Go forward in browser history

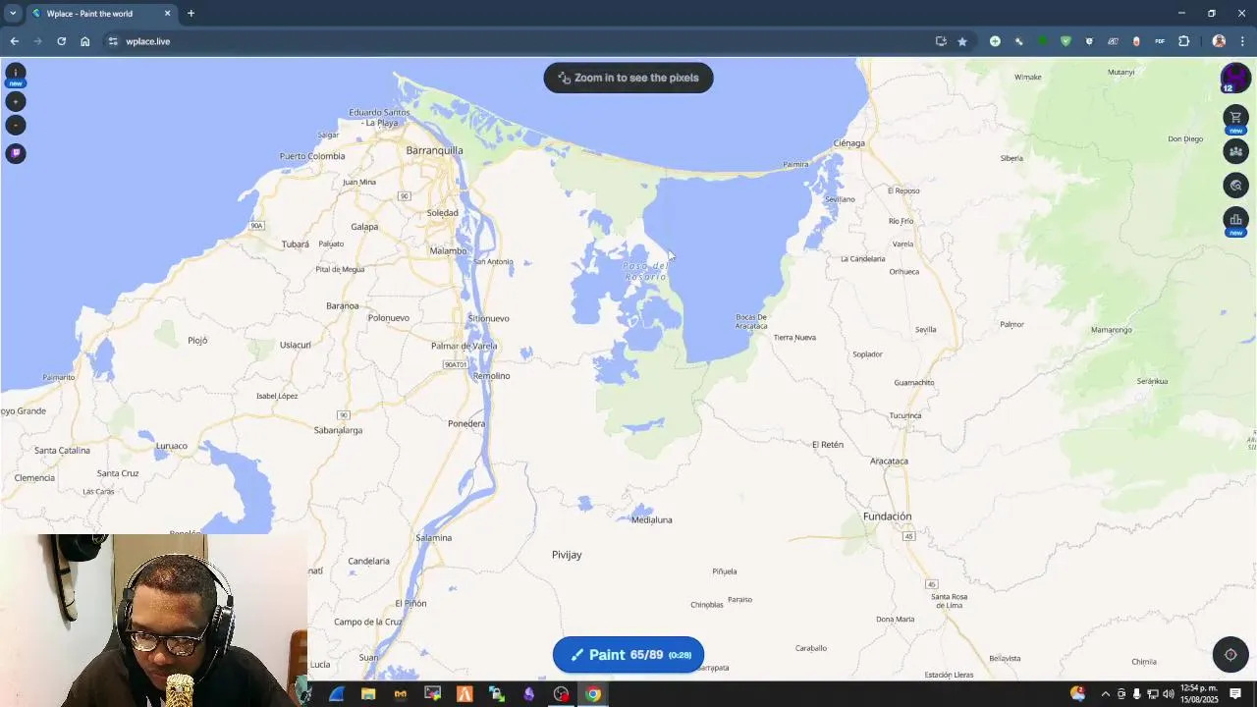click(x=38, y=41)
